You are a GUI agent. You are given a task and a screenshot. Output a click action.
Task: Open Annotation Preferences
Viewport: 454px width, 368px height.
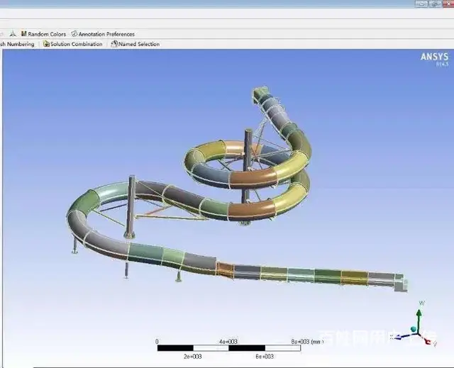coord(103,34)
